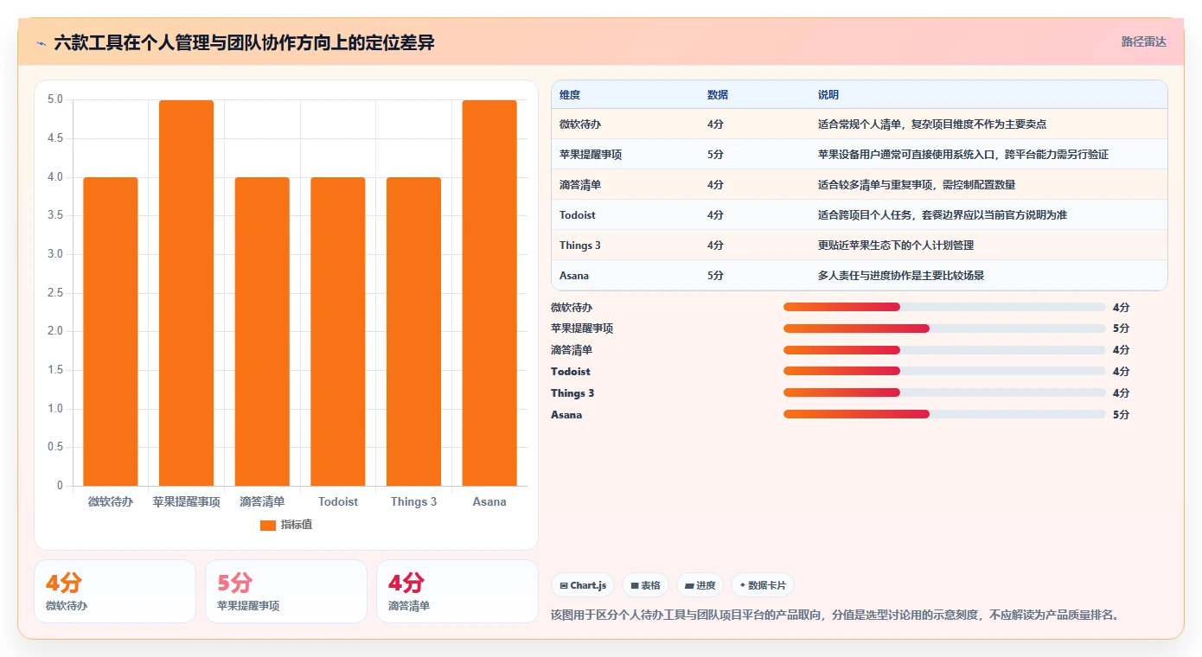Image resolution: width=1202 pixels, height=657 pixels.
Task: Select the 进度 tag chip
Action: coord(700,585)
